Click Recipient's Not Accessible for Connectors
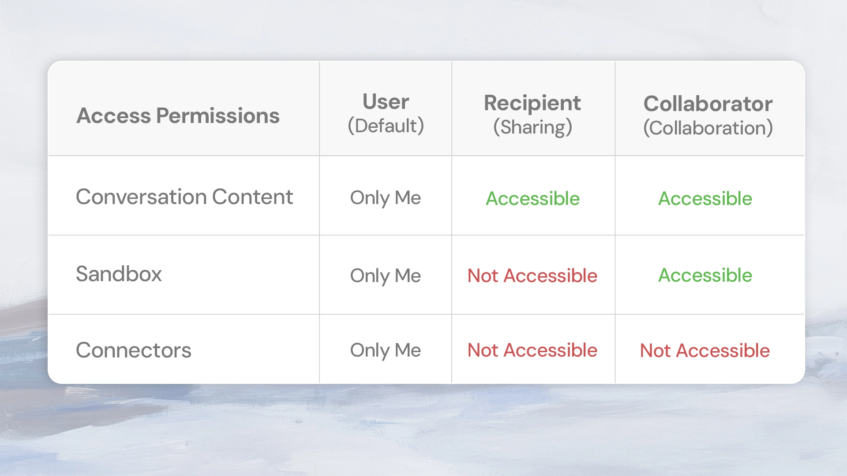Screen dimensions: 847x476 [532, 350]
